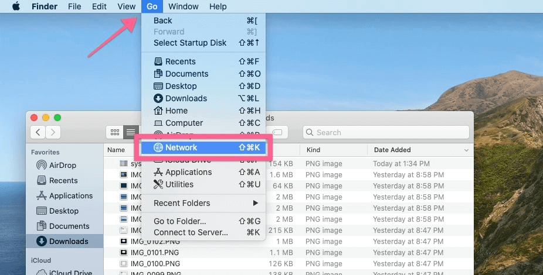This screenshot has width=543, height=275.
Task: Choose Network from the Go menu
Action: (203, 147)
